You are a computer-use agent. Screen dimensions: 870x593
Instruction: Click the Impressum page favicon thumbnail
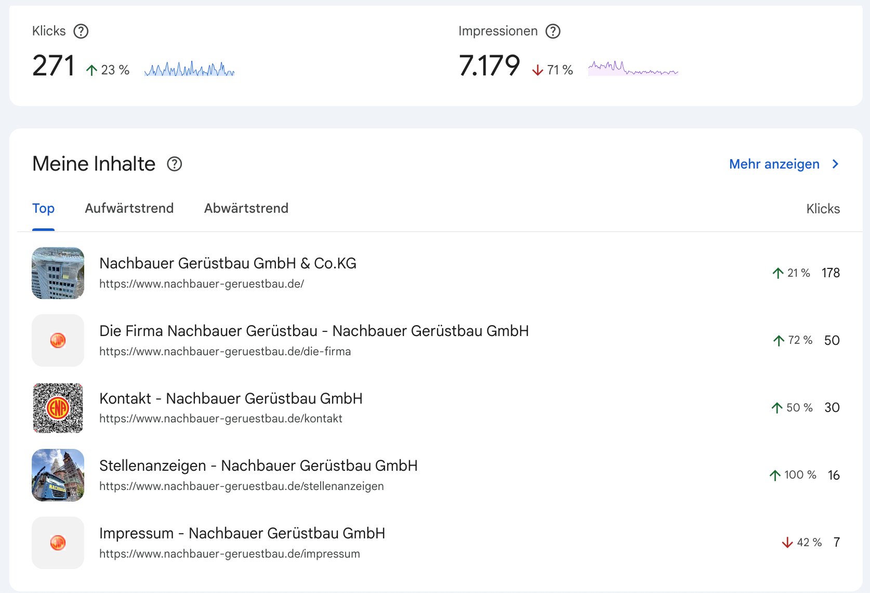[58, 543]
